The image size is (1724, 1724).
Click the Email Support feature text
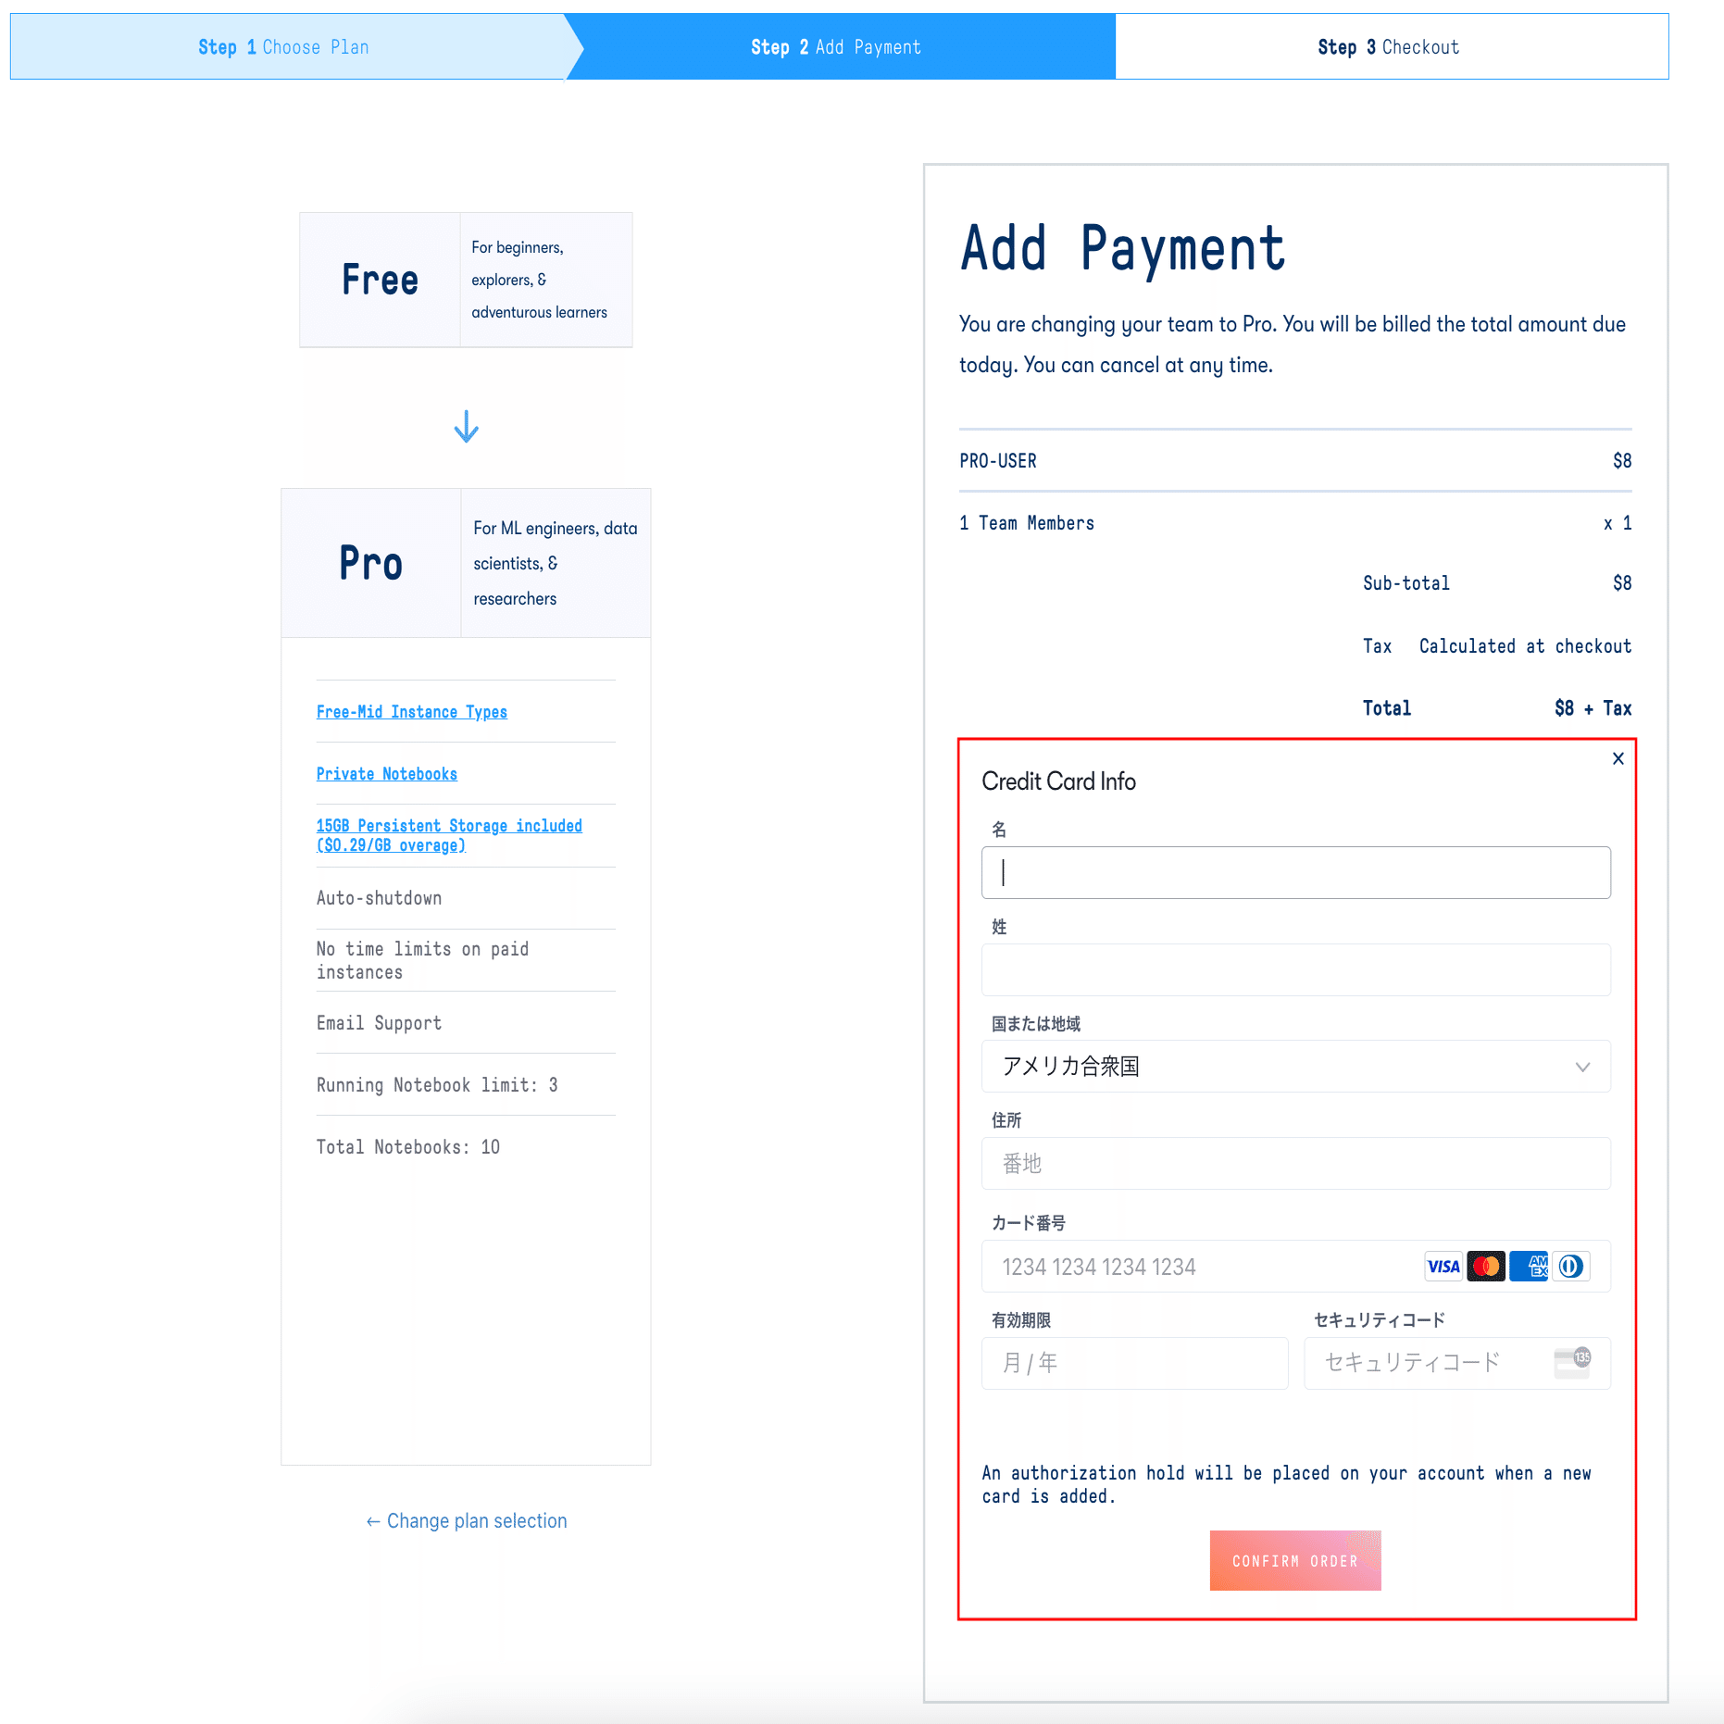tap(380, 1023)
